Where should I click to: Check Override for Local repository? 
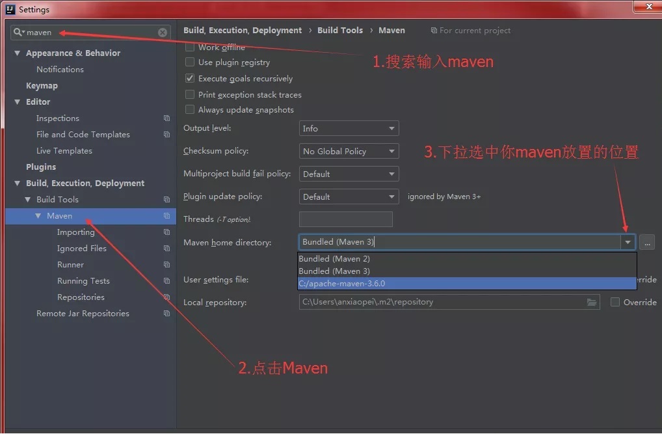tap(615, 302)
